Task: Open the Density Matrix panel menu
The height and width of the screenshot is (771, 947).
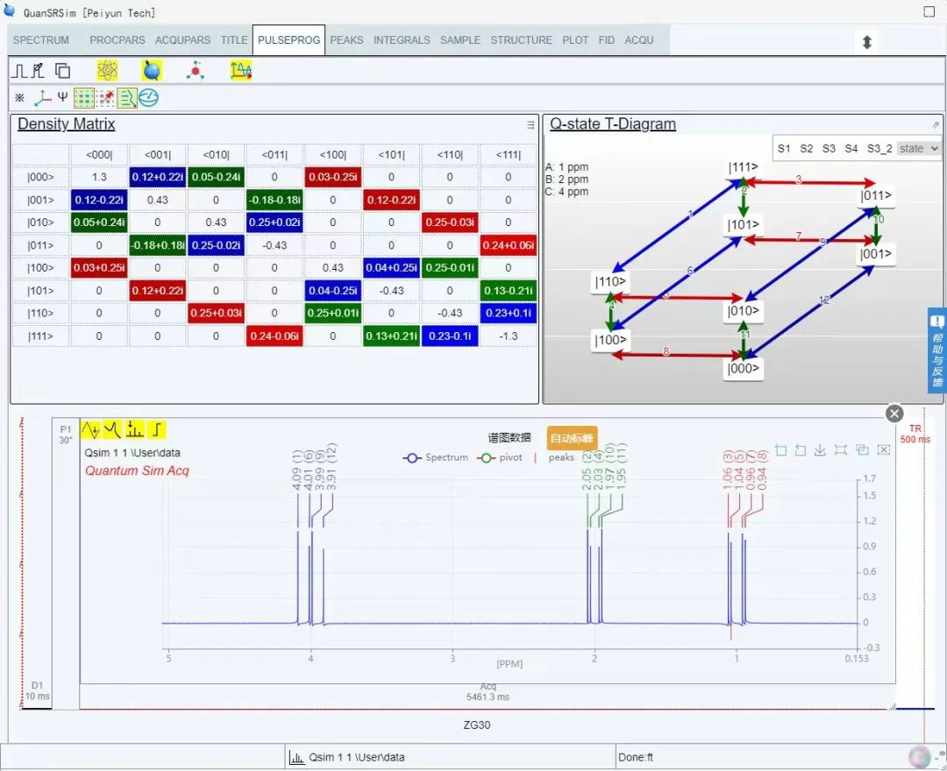Action: (530, 125)
